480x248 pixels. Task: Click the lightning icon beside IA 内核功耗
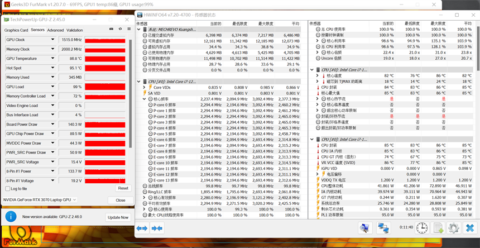(318, 192)
